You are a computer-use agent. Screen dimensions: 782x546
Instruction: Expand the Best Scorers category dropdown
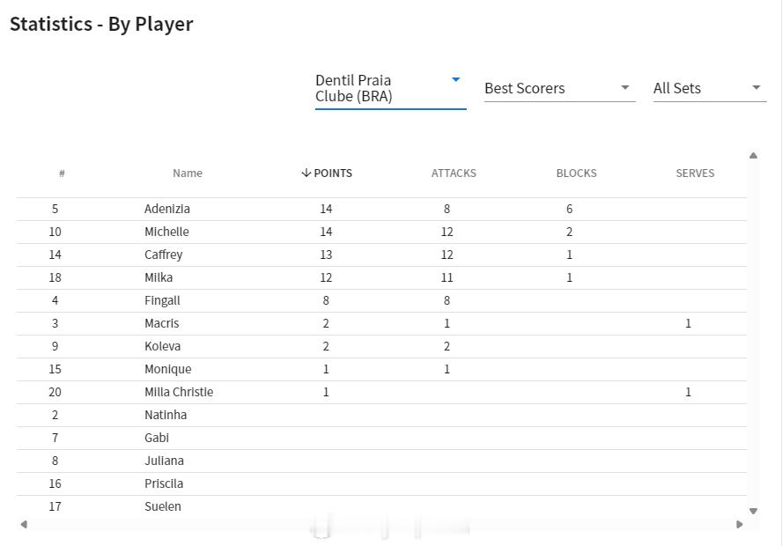point(558,88)
